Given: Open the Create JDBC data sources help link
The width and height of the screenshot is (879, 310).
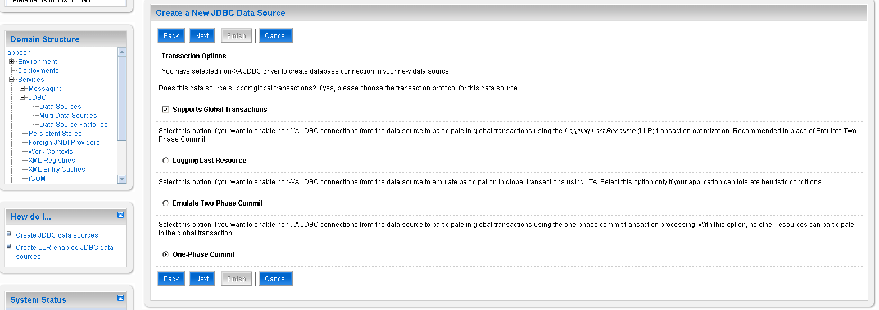Looking at the screenshot, I should [57, 235].
